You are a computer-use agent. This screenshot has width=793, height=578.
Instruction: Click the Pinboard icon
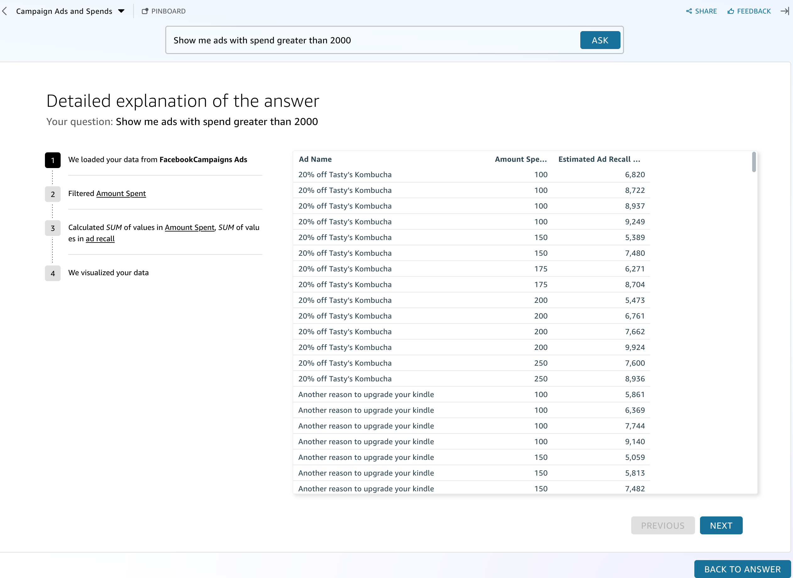point(145,11)
